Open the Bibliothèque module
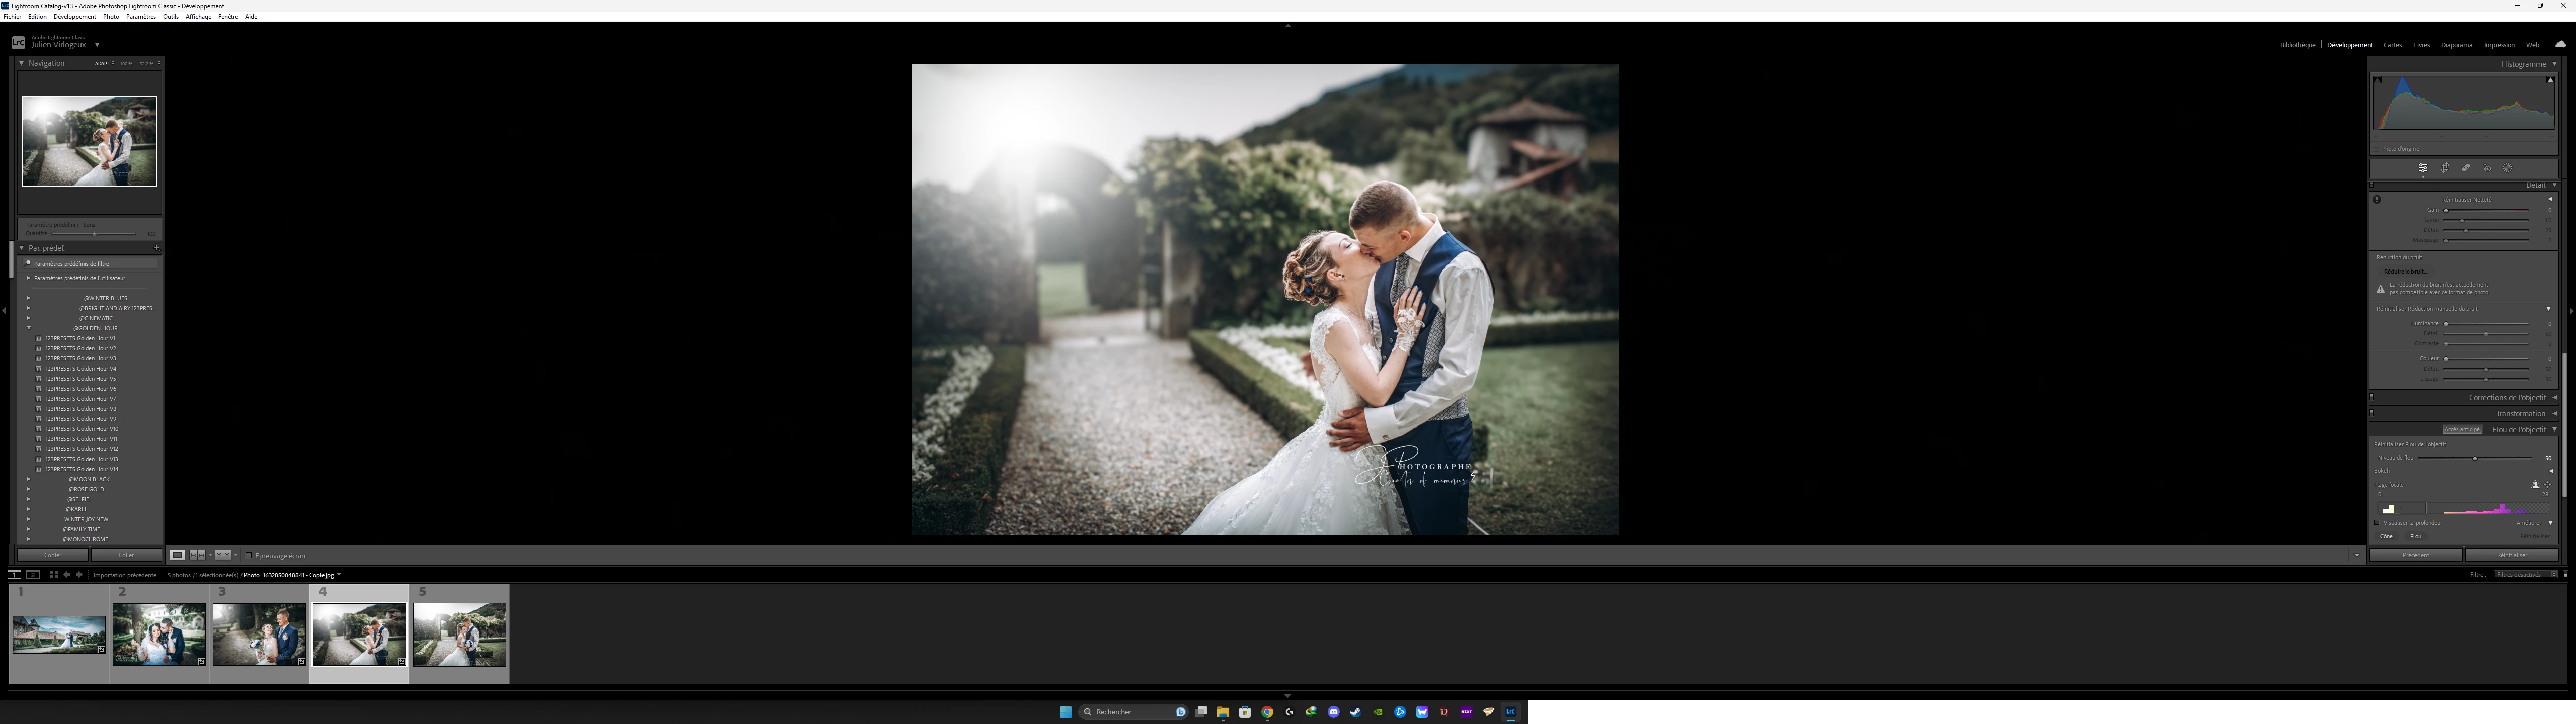 pyautogui.click(x=2297, y=45)
